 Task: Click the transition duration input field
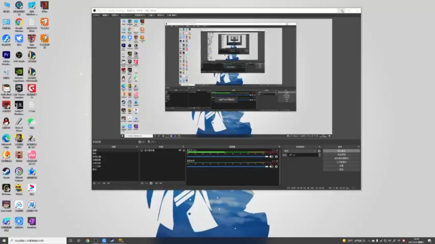coord(303,155)
